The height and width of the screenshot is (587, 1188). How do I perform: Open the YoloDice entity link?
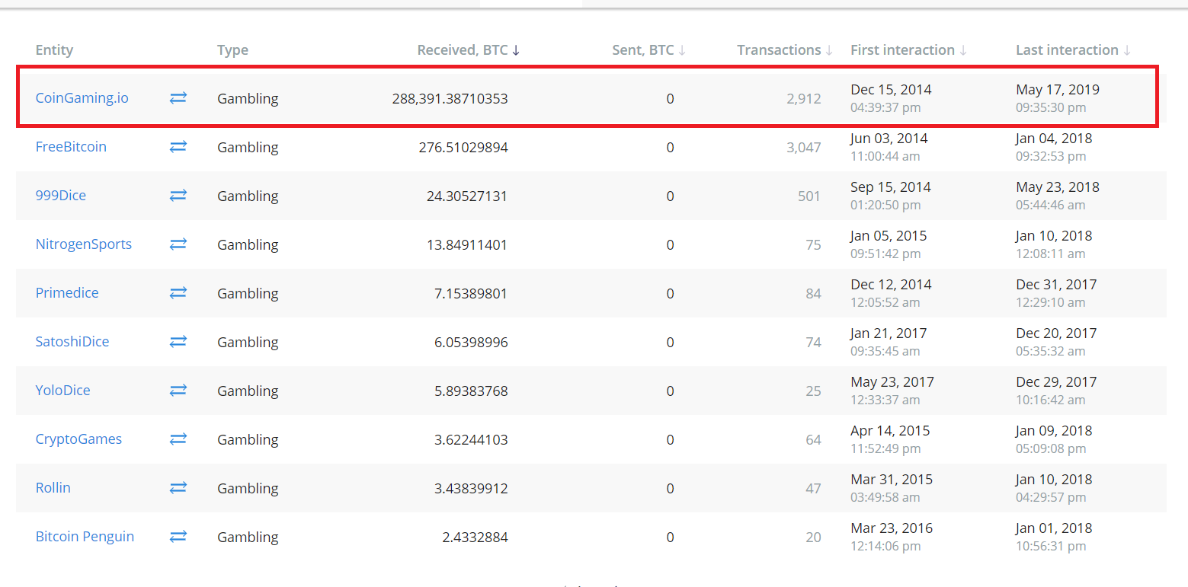(63, 391)
